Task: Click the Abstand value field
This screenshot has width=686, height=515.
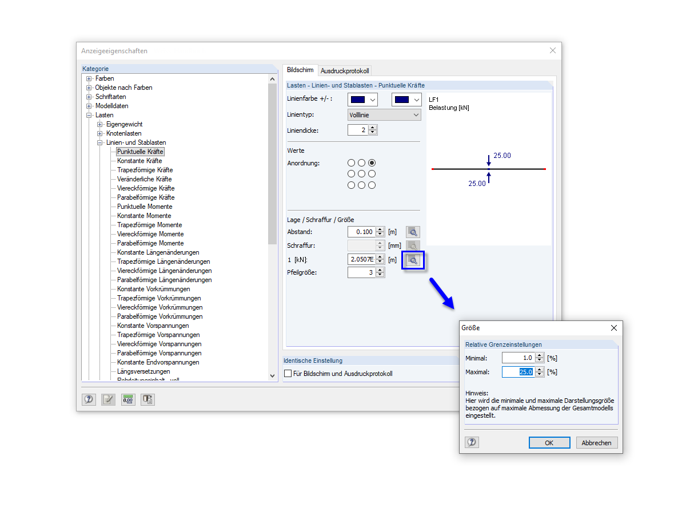Action: 361,232
